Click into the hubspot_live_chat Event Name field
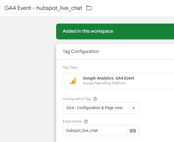 click(x=95, y=130)
